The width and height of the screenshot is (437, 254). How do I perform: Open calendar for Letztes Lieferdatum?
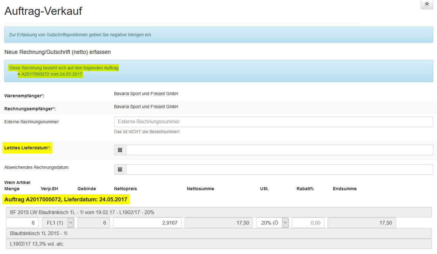(120, 150)
